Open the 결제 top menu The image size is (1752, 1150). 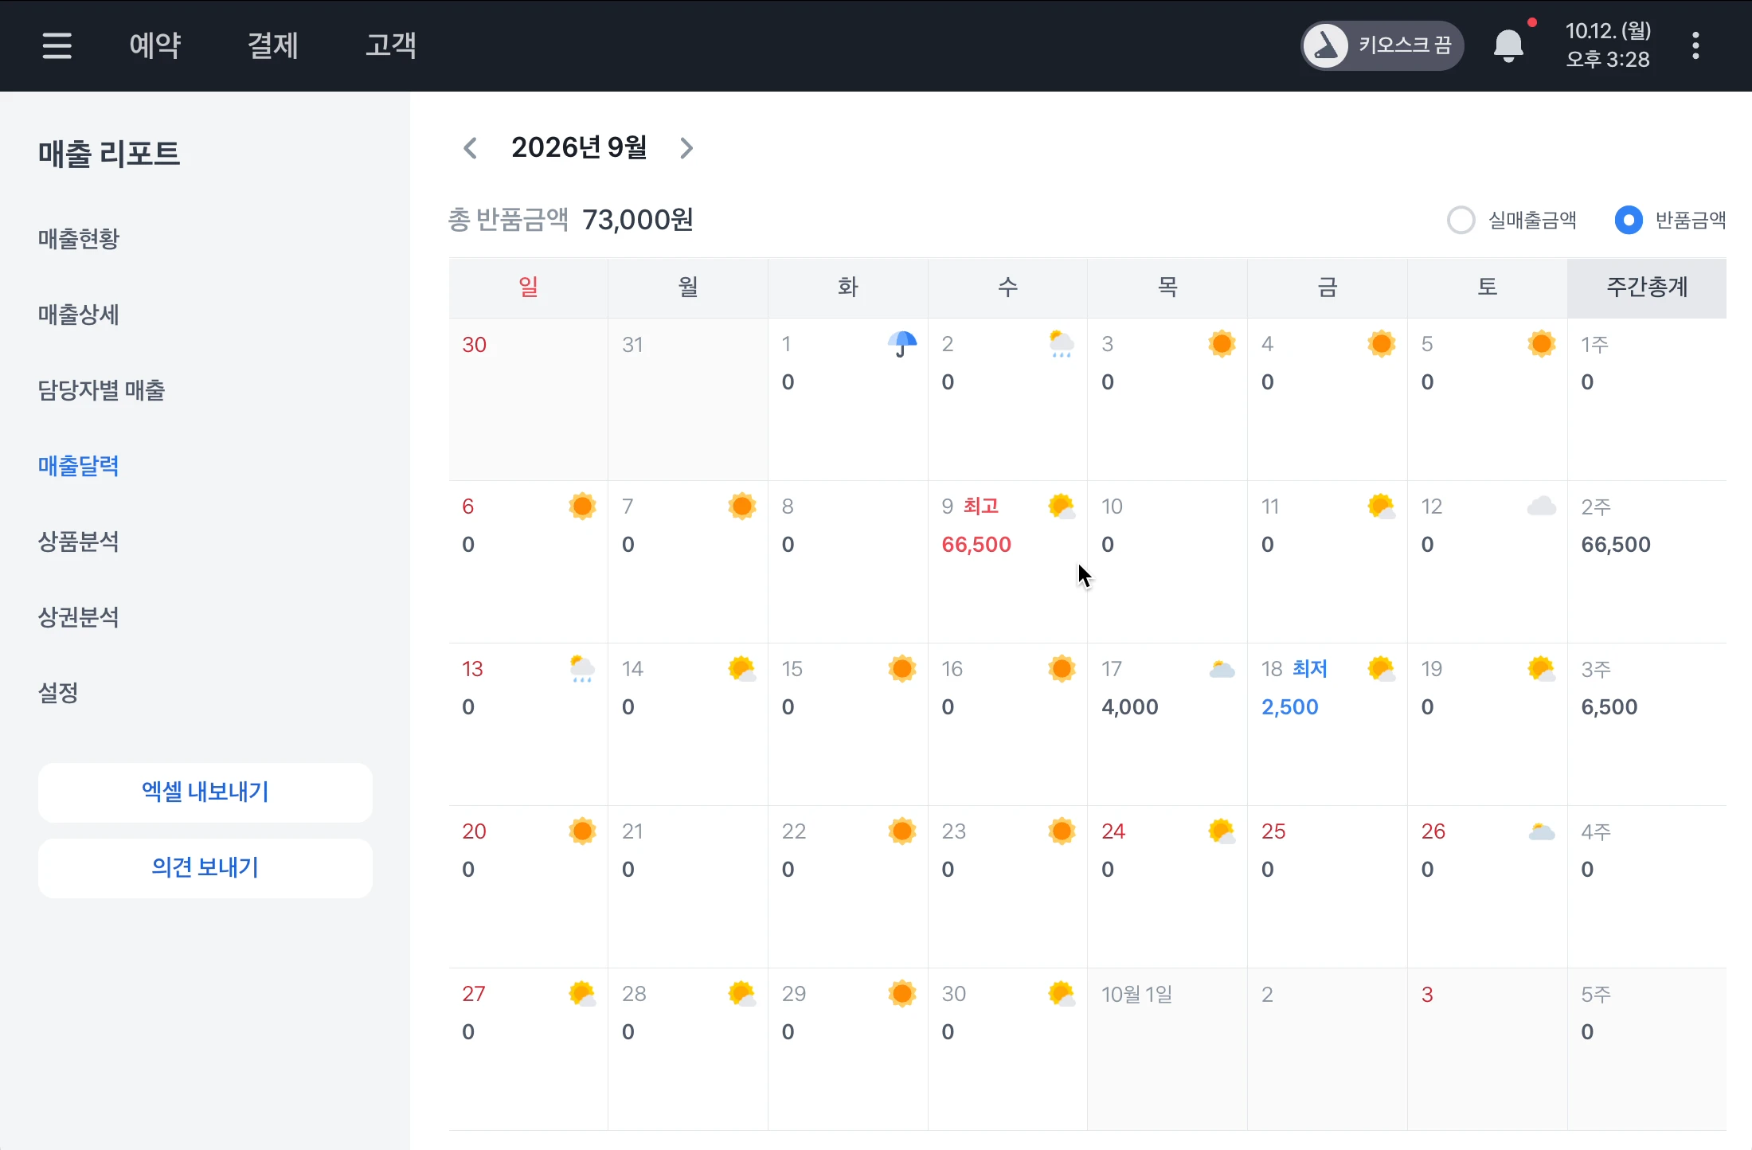click(x=272, y=45)
